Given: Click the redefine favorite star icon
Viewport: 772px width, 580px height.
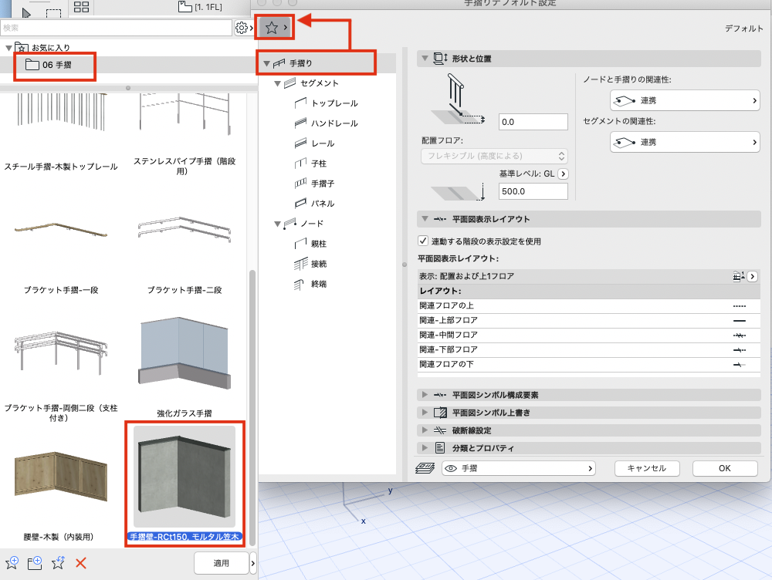Looking at the screenshot, I should tap(58, 563).
